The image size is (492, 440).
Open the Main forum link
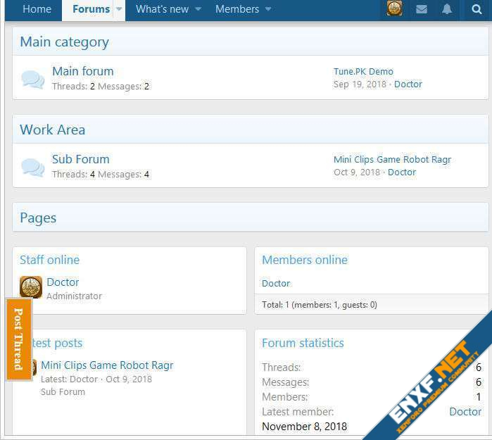click(x=82, y=71)
